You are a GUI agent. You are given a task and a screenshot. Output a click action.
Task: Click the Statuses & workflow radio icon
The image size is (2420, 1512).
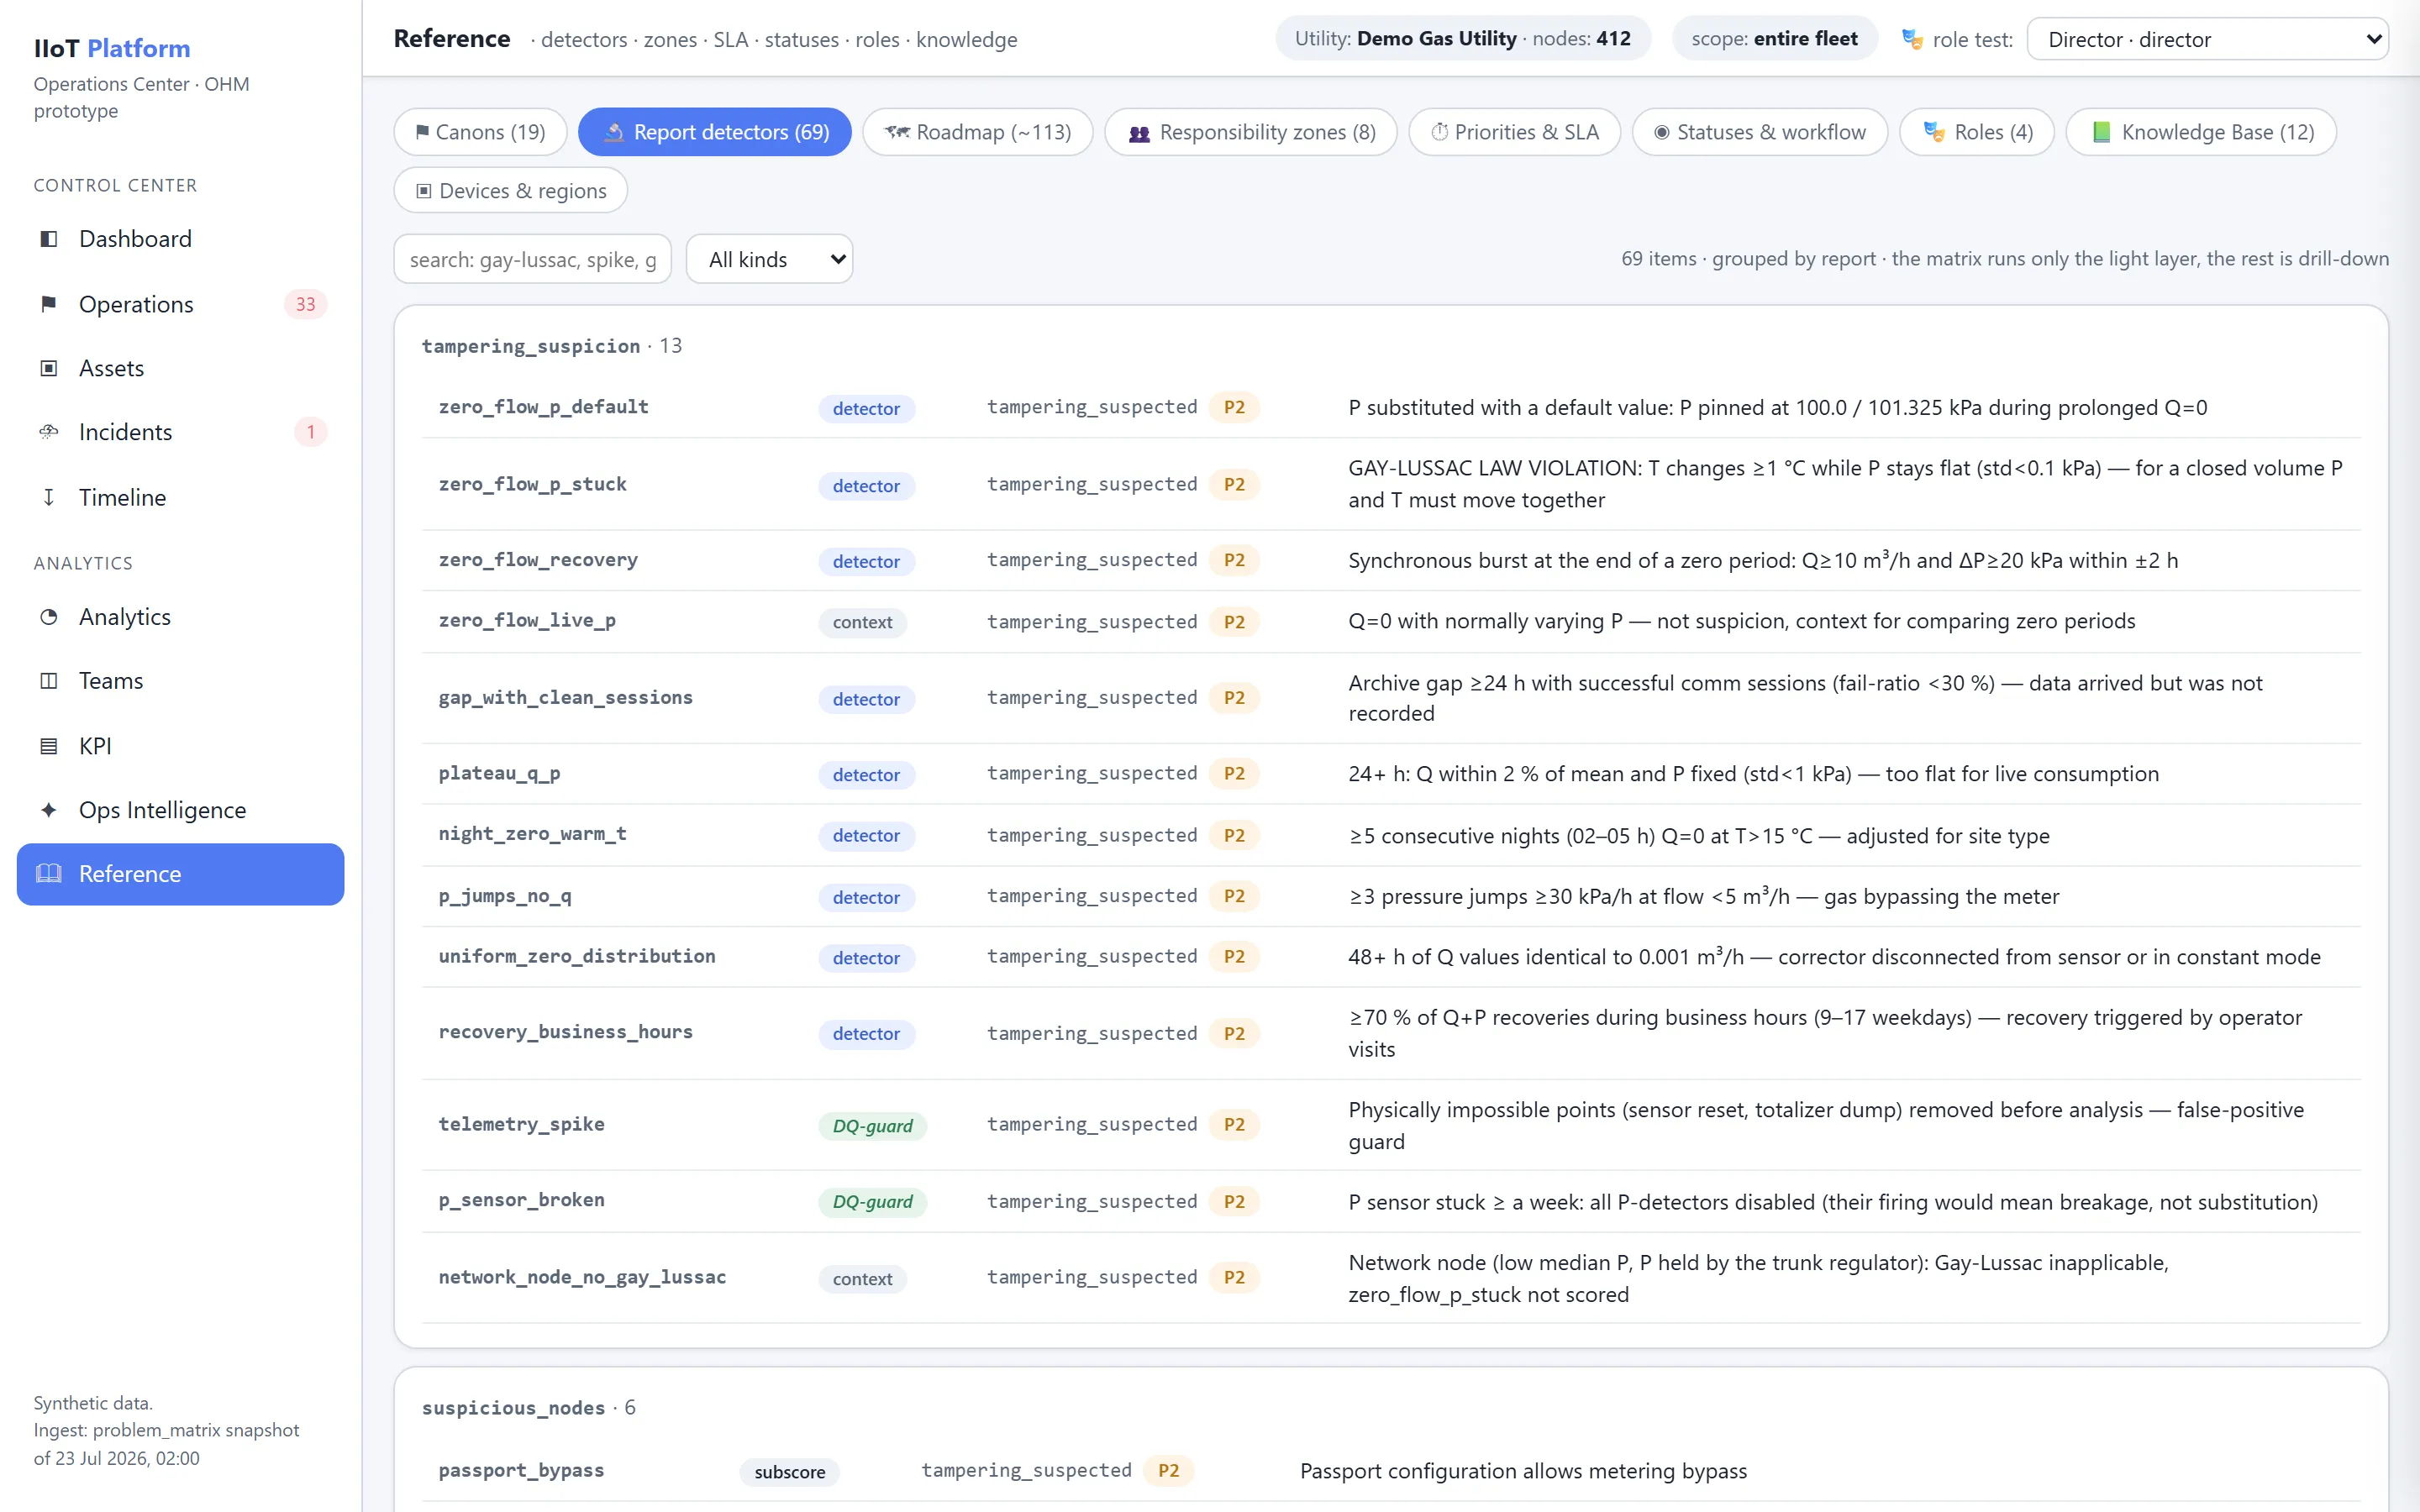pyautogui.click(x=1661, y=132)
